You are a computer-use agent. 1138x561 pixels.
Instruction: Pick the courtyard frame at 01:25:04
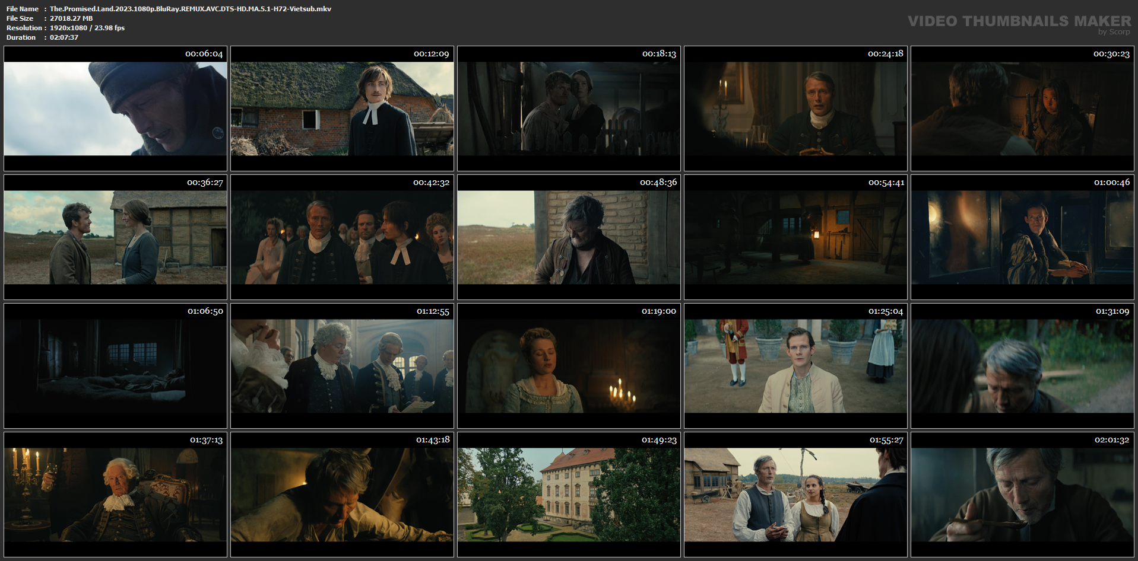(x=795, y=366)
